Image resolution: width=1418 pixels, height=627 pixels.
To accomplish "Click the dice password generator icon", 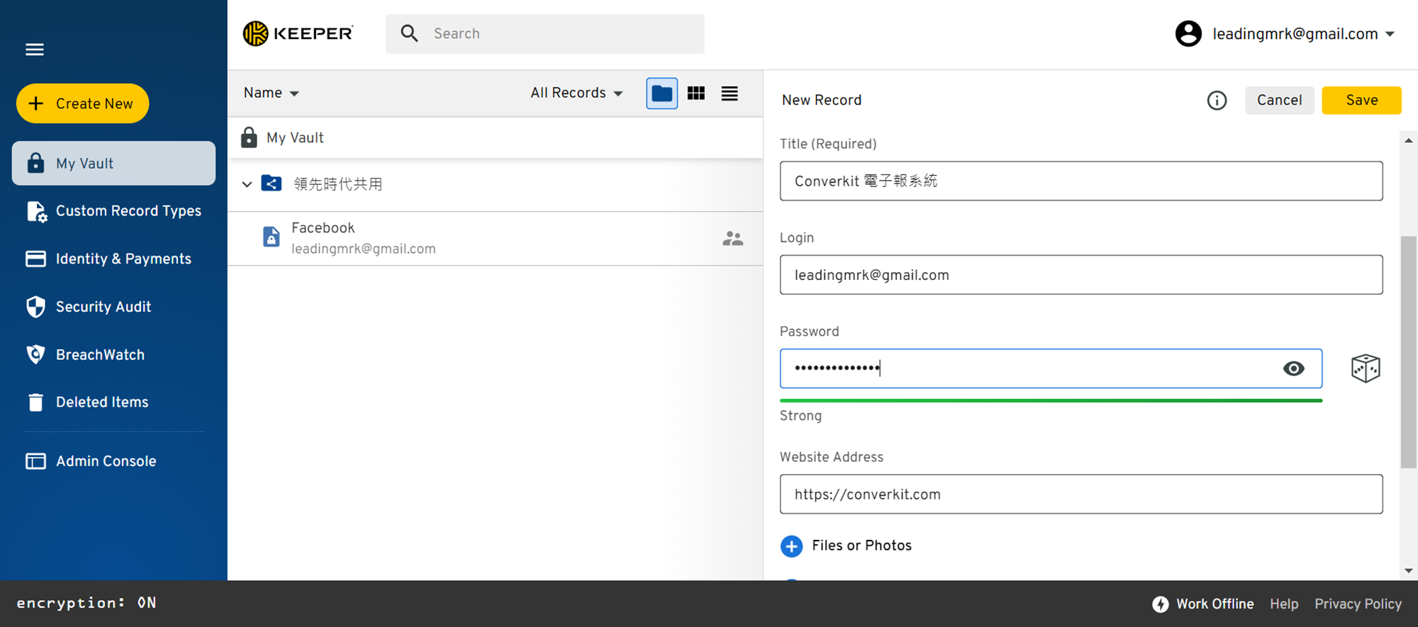I will (1366, 368).
